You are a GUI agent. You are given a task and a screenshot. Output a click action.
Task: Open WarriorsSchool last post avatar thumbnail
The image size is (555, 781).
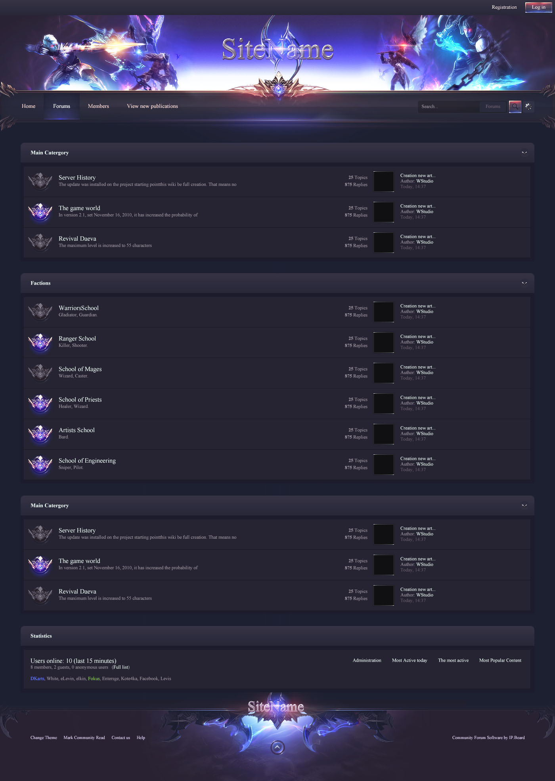384,312
